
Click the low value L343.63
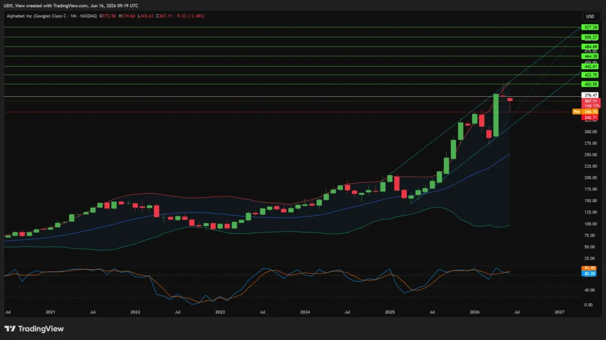point(146,16)
